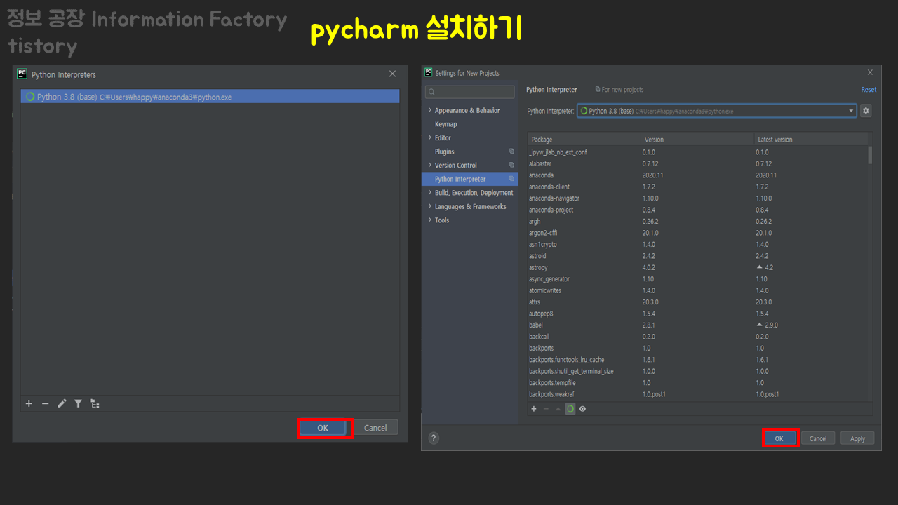Select the argh package row
Screen dimensions: 898x505
click(x=698, y=222)
